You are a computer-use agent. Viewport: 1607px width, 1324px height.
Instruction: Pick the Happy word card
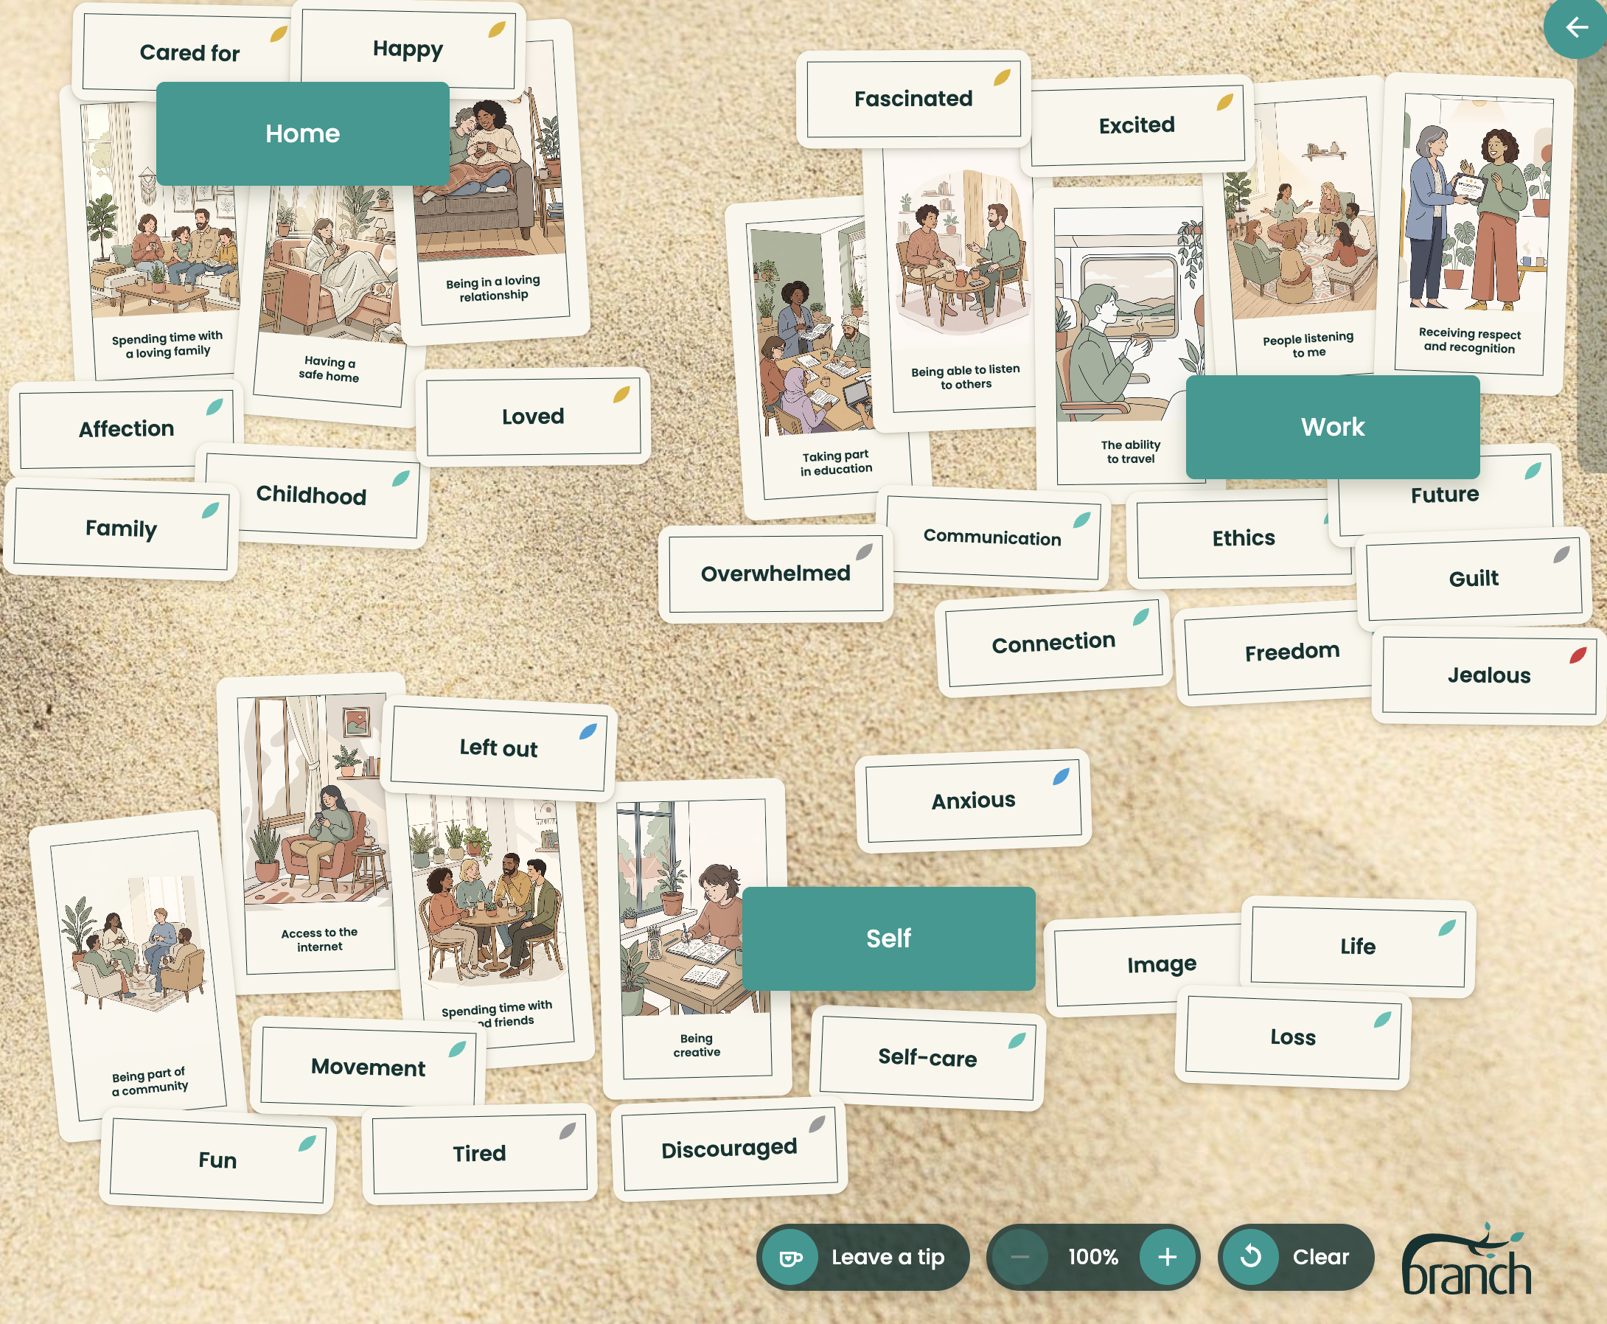[408, 49]
